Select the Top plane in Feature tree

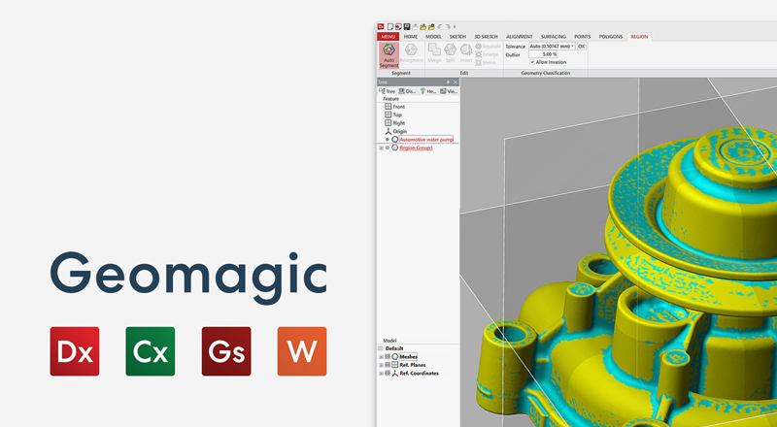pos(397,115)
